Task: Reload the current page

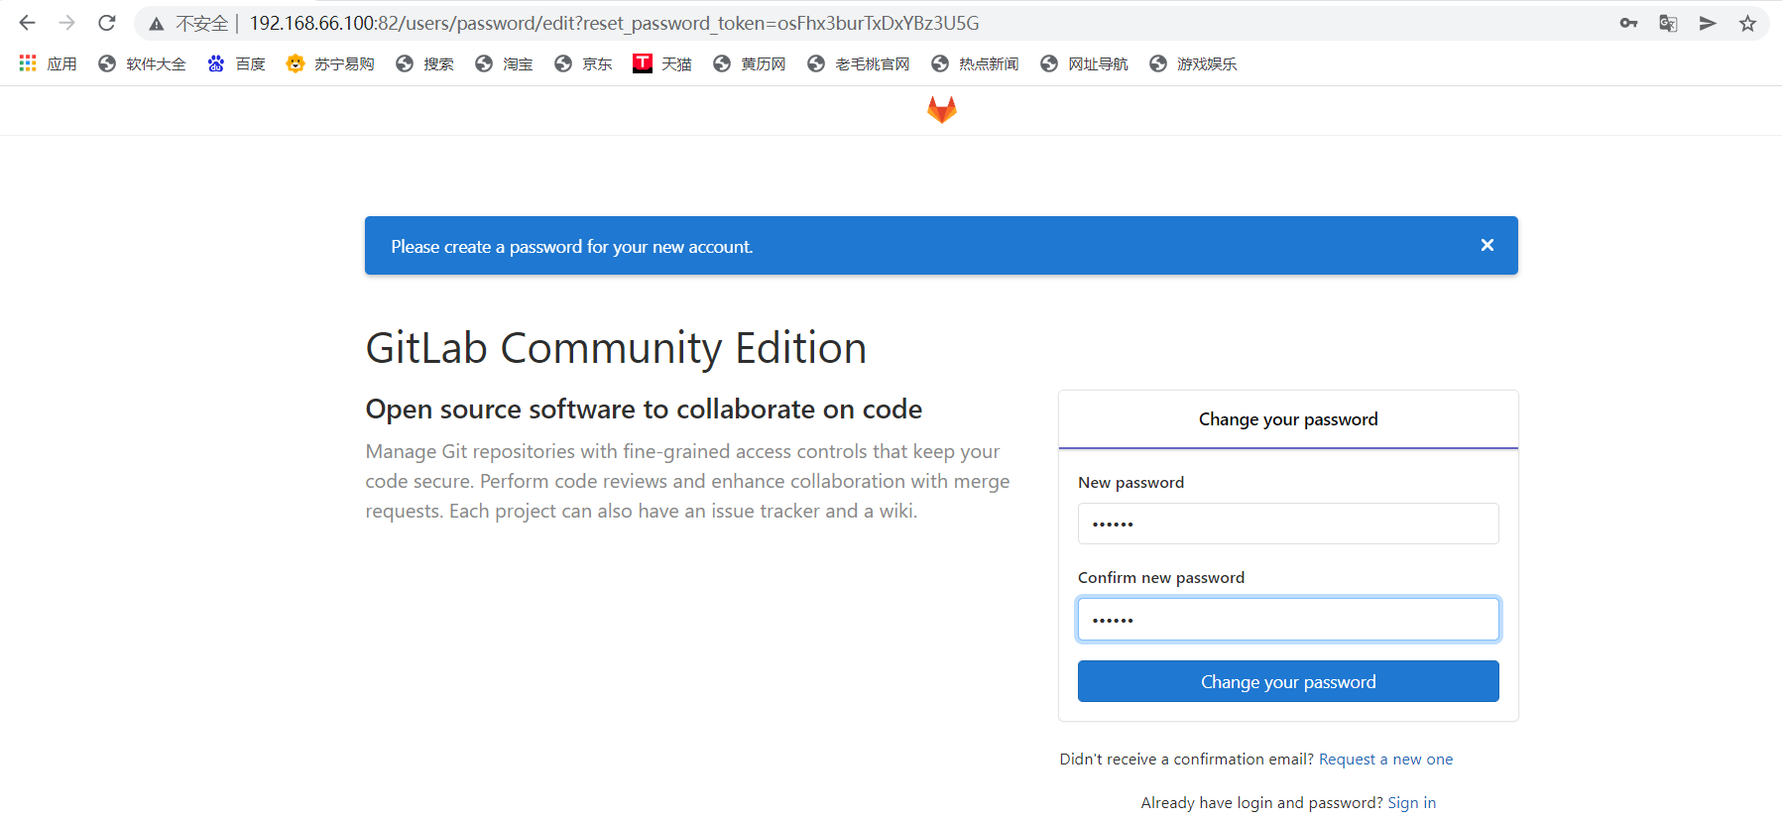Action: (x=107, y=23)
